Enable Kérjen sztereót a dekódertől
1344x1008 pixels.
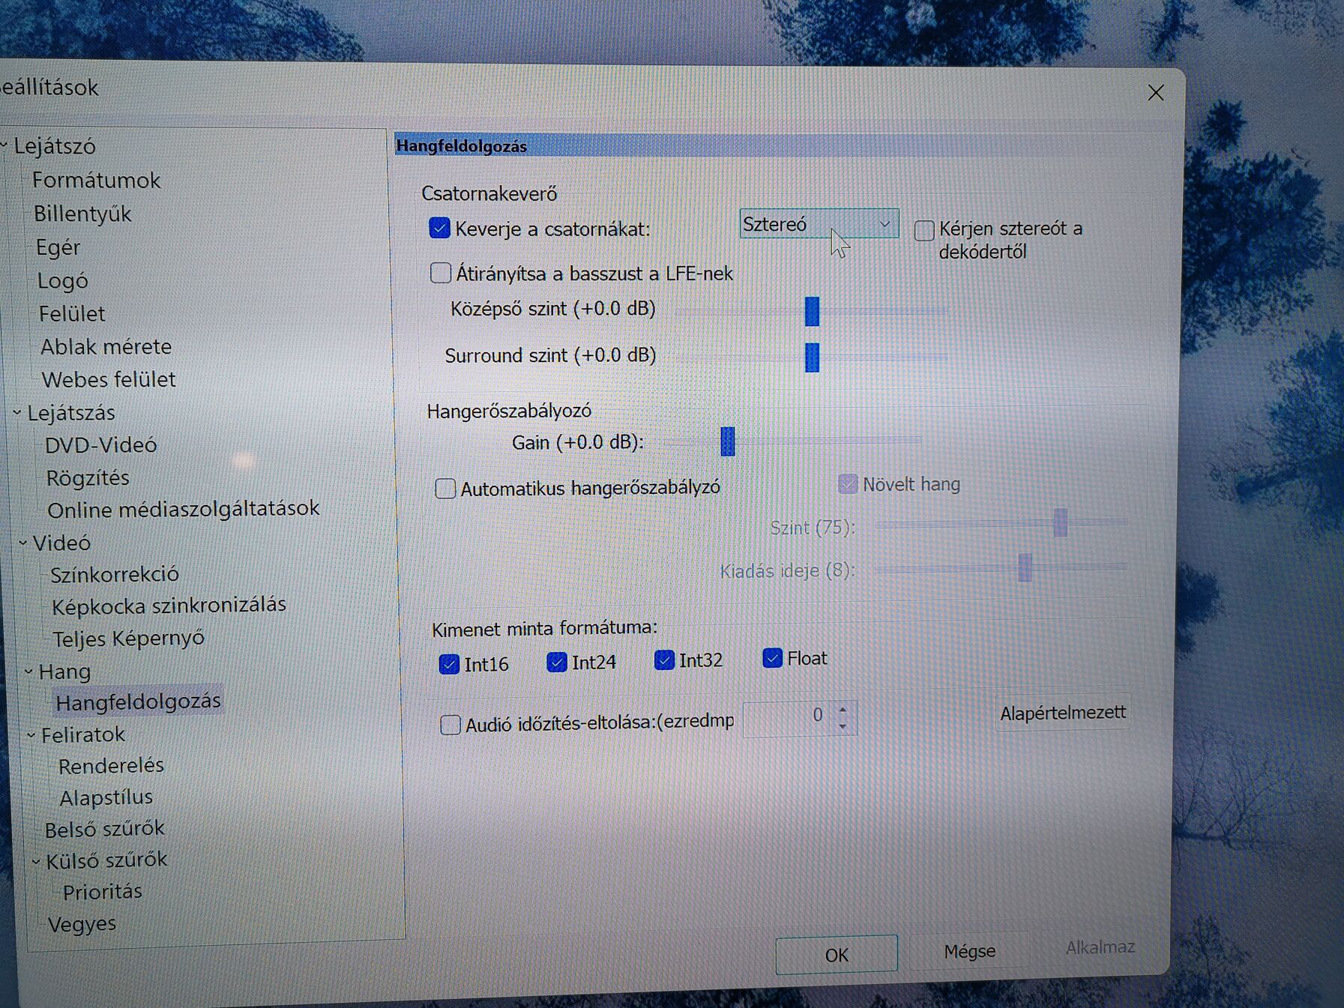point(924,230)
